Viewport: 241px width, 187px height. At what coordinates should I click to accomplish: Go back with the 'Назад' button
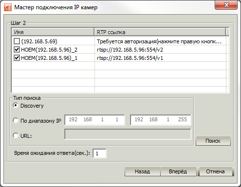pyautogui.click(x=142, y=171)
